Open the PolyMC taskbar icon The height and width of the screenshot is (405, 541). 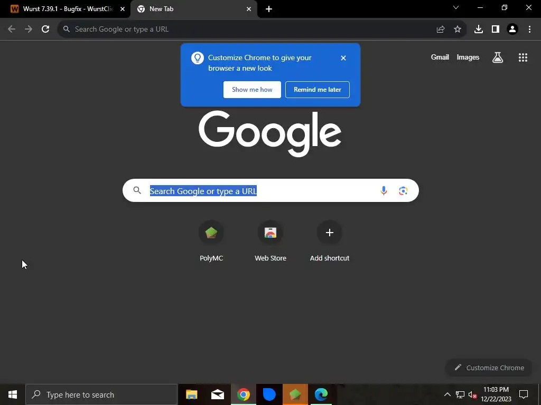tap(295, 394)
